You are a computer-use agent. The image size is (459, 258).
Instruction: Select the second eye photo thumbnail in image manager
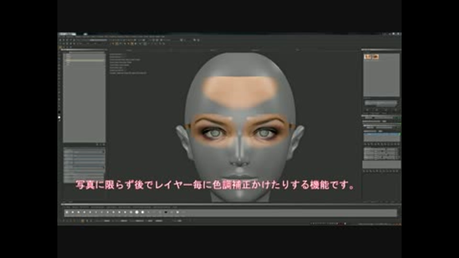pyautogui.click(x=375, y=57)
